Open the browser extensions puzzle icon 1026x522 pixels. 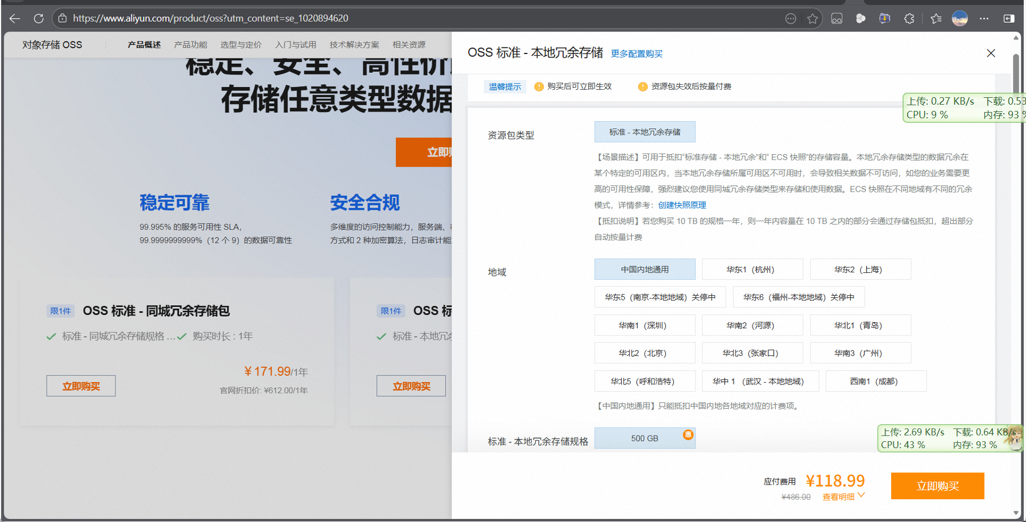tap(909, 19)
